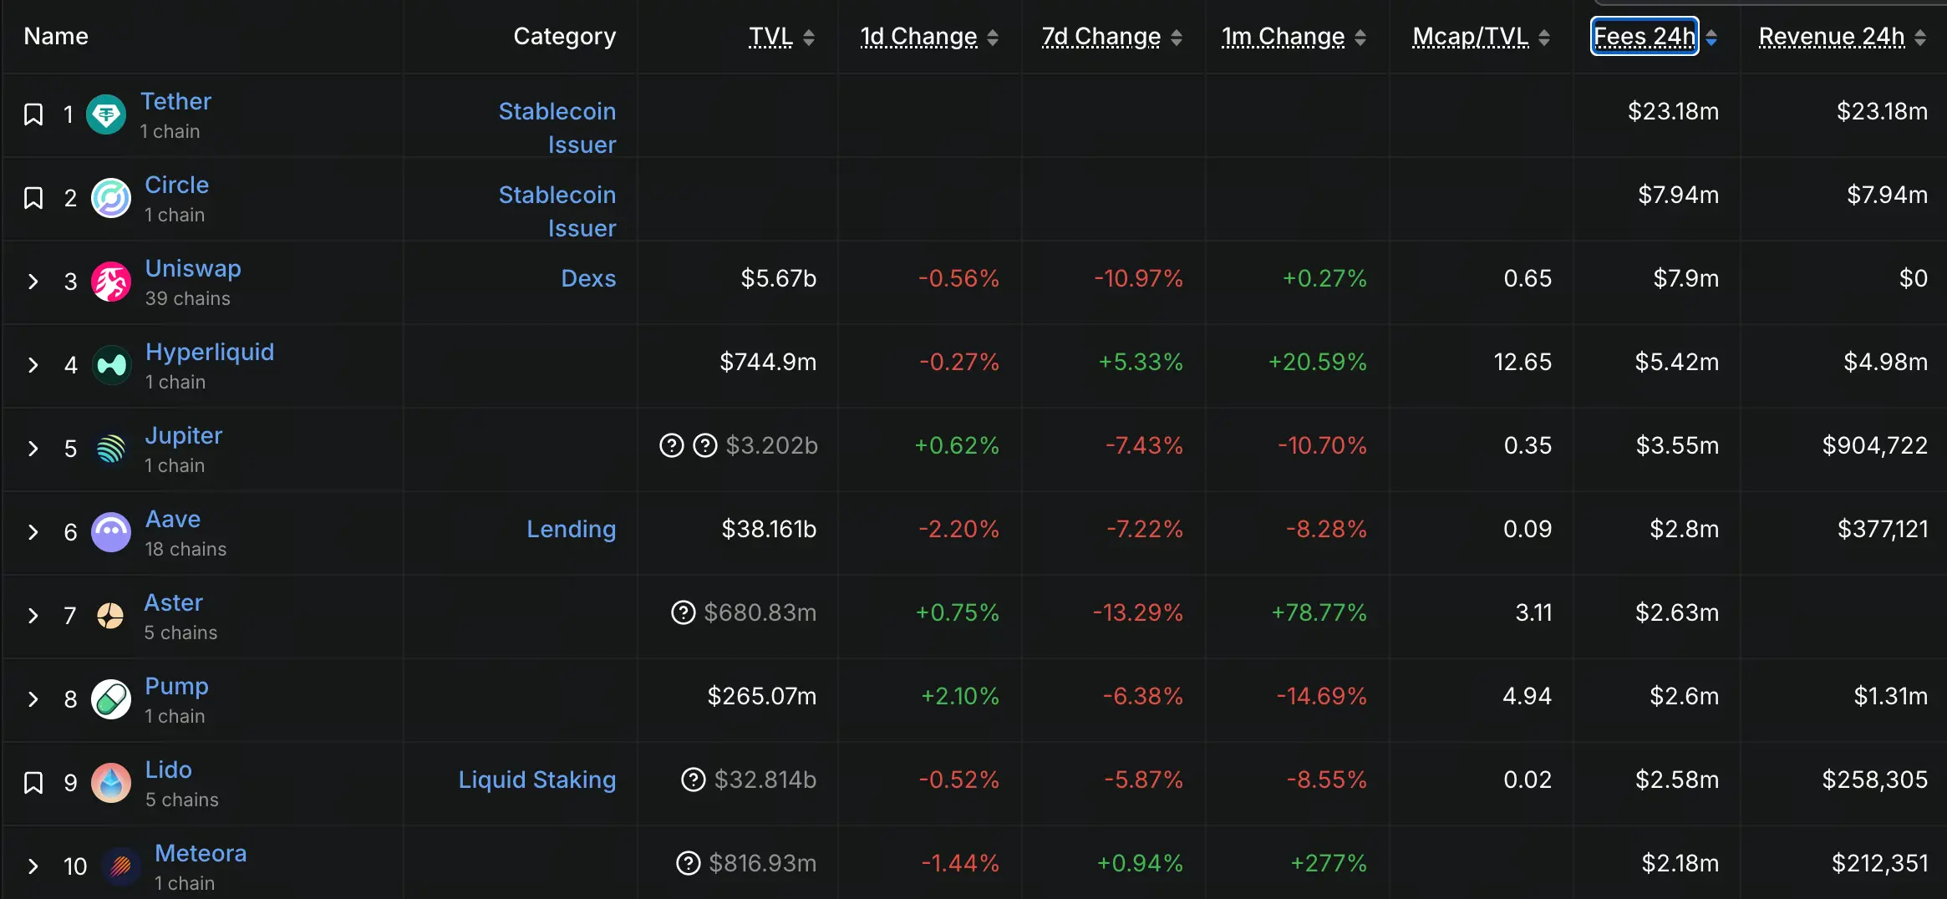
Task: Click the help icon next to Meteora TVL
Action: [688, 863]
